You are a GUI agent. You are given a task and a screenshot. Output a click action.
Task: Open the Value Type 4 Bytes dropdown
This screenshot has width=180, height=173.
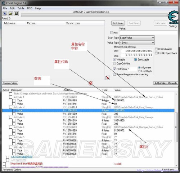click(137, 43)
